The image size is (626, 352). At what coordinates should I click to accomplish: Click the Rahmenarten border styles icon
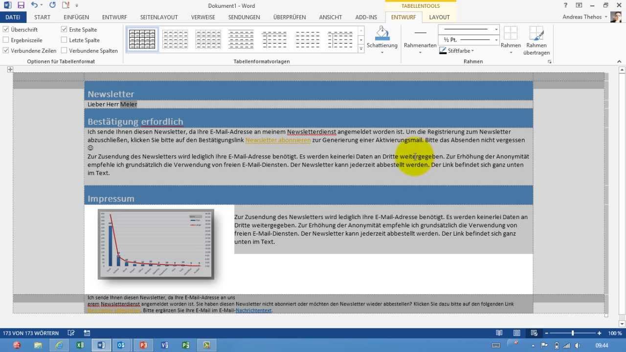pyautogui.click(x=420, y=33)
